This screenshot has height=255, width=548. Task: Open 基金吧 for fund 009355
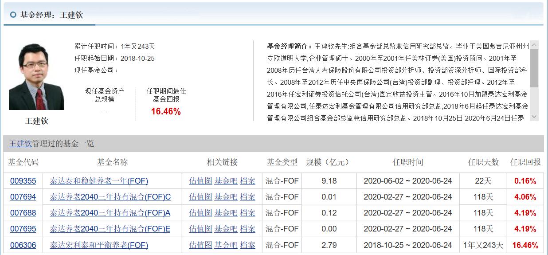[x=226, y=181]
